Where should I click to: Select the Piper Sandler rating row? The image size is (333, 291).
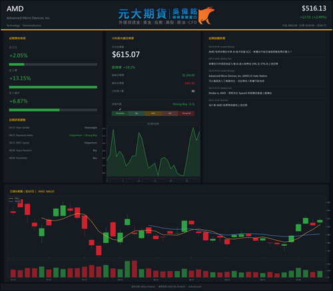coord(53,128)
